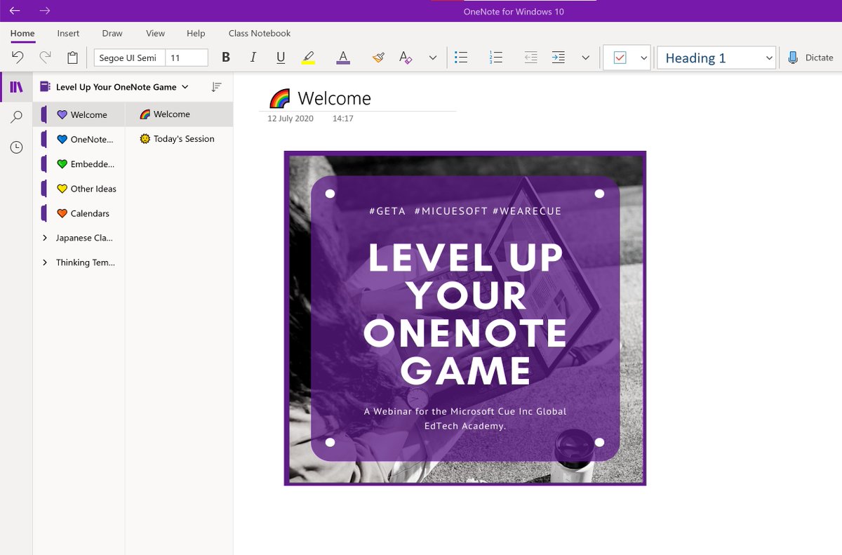842x555 pixels.
Task: Open the Insert tab
Action: click(x=68, y=33)
